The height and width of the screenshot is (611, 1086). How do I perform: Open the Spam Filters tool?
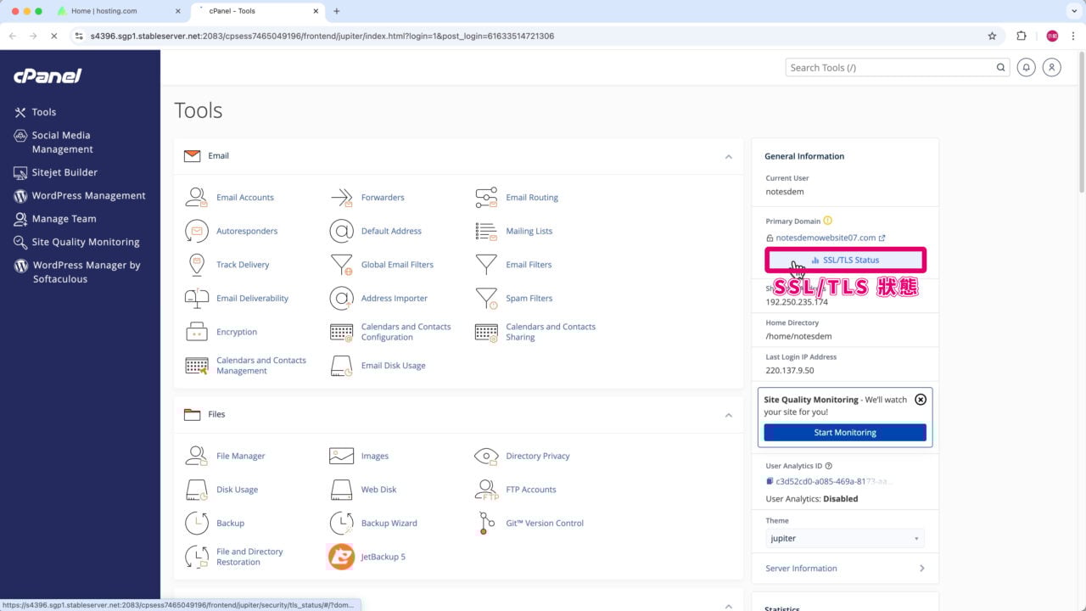pyautogui.click(x=529, y=298)
